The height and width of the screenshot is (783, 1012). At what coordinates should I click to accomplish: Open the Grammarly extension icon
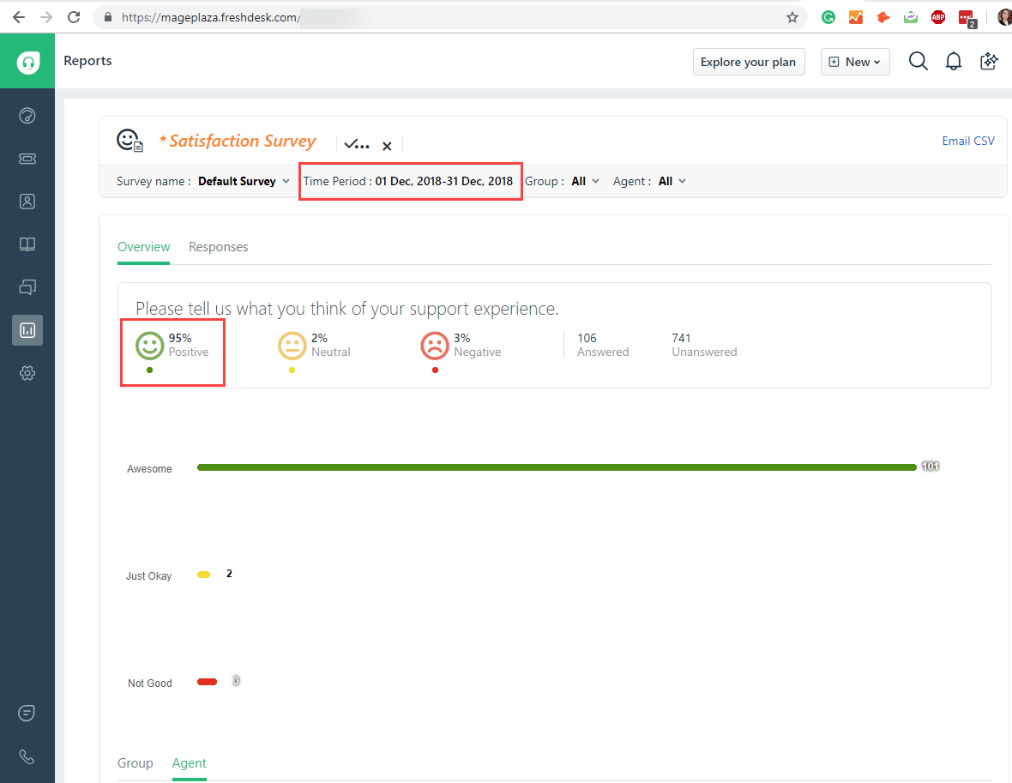pos(828,17)
